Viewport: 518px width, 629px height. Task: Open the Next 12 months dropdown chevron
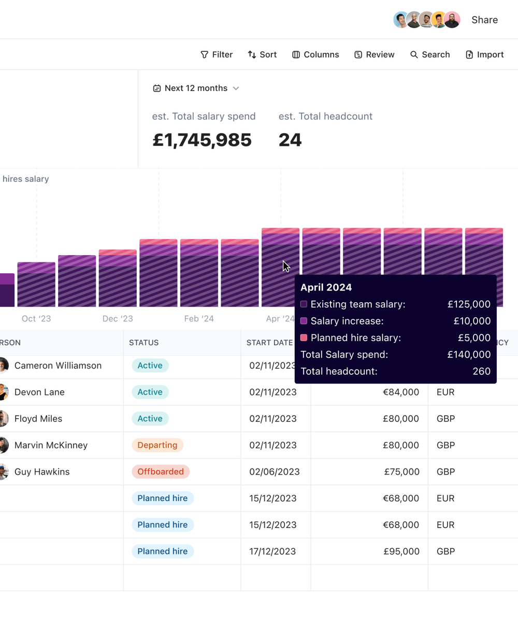(236, 89)
